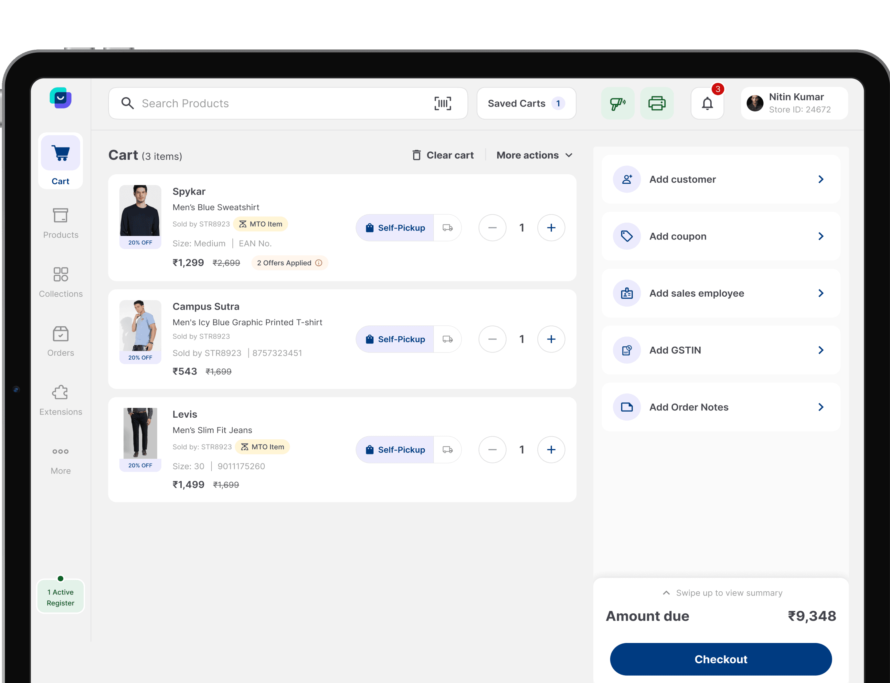Open the notifications bell

[707, 103]
